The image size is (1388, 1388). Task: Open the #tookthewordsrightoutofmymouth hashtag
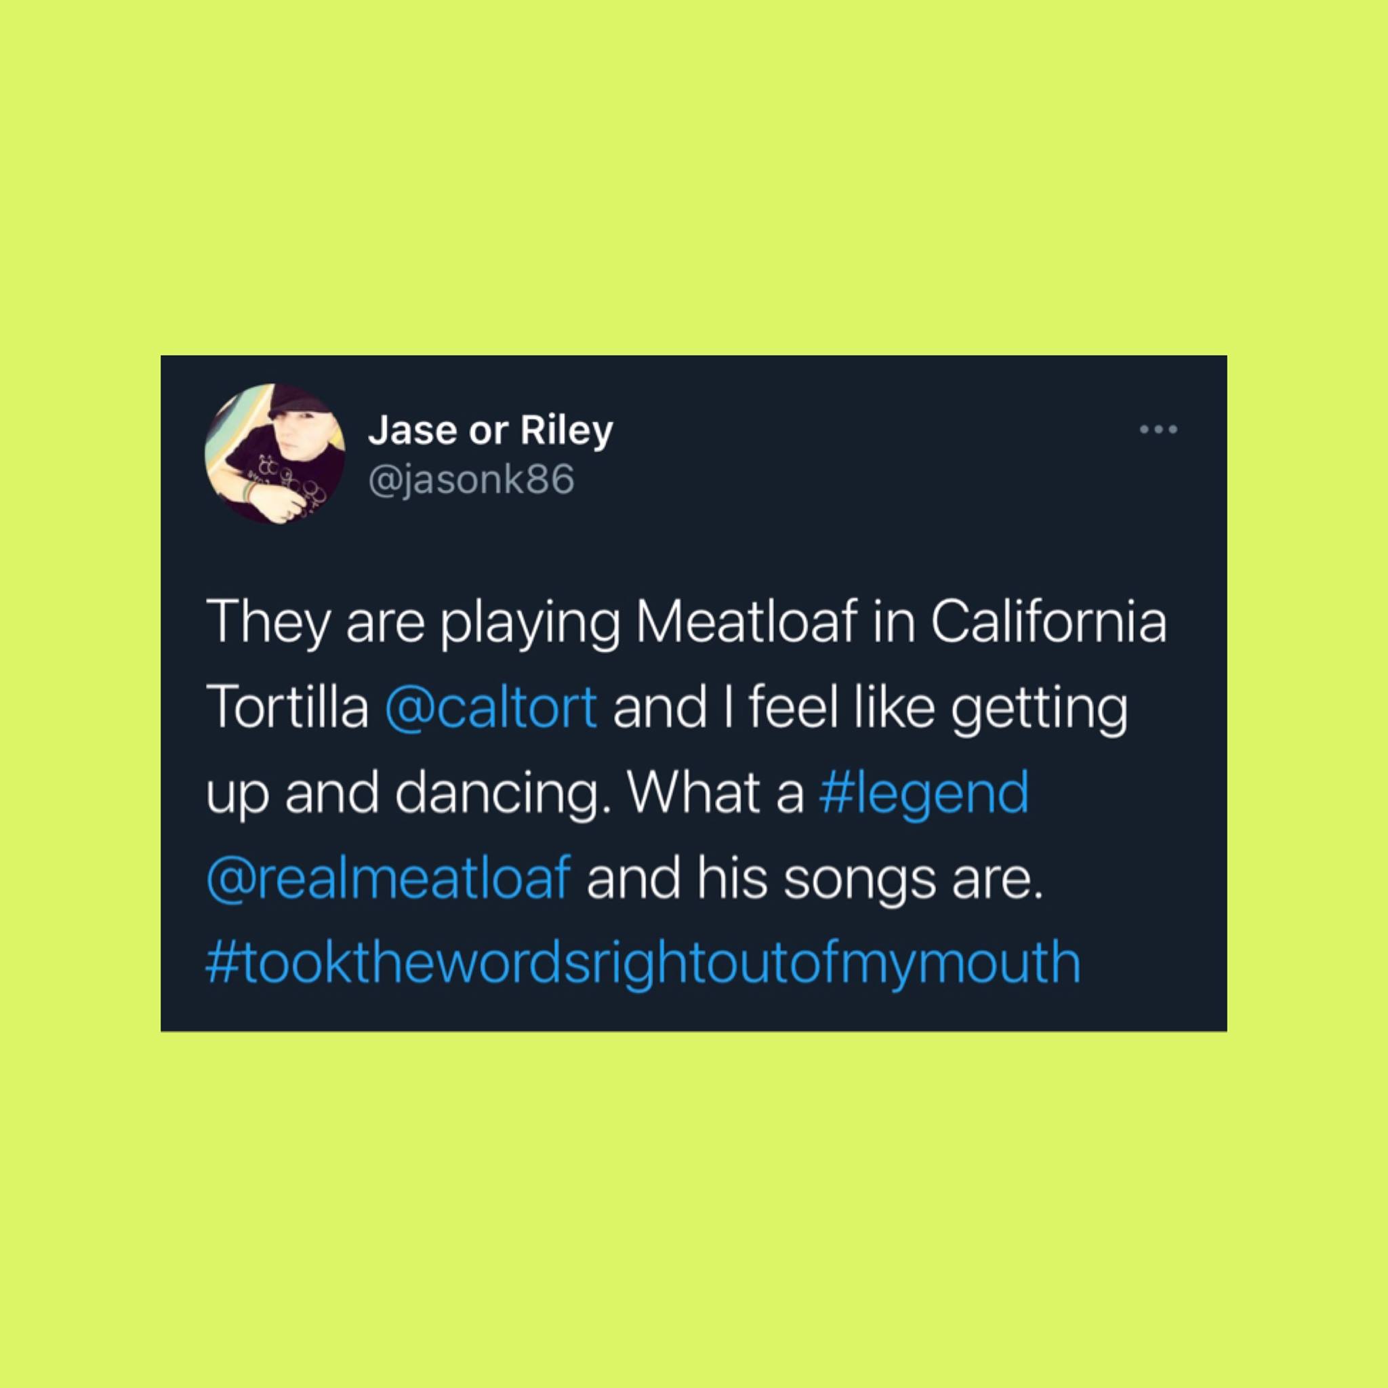tap(642, 964)
